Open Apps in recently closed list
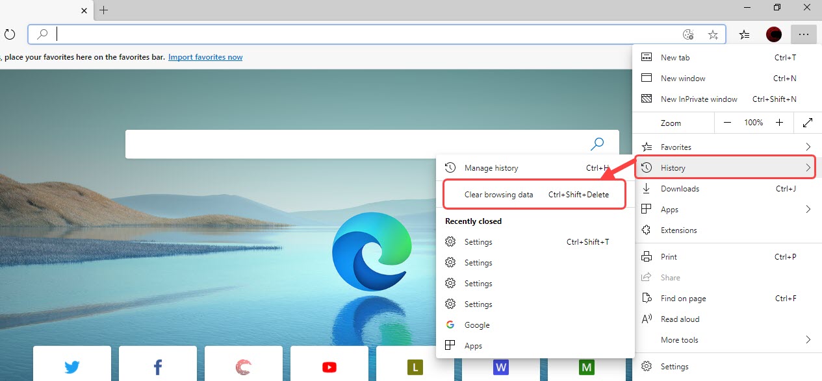This screenshot has height=381, width=822. pos(535,346)
